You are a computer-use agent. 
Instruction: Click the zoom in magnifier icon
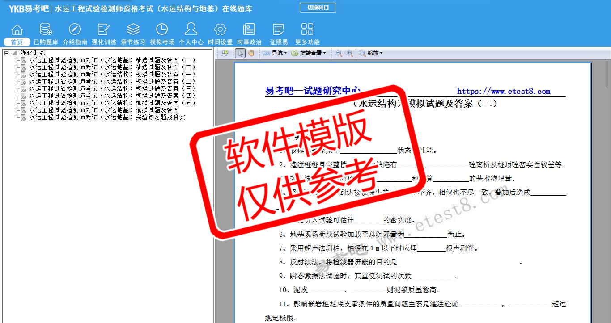pos(349,53)
